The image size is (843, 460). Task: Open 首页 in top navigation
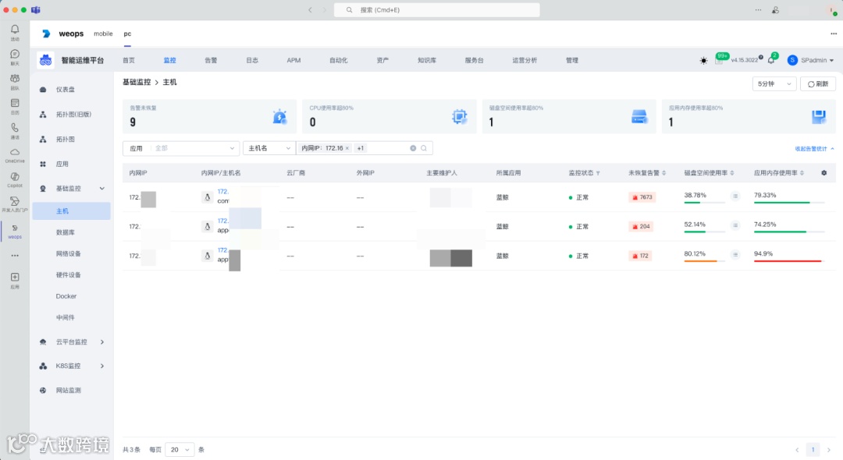[x=129, y=60]
